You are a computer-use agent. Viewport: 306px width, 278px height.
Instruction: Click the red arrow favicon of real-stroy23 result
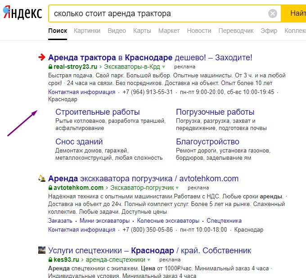42,57
